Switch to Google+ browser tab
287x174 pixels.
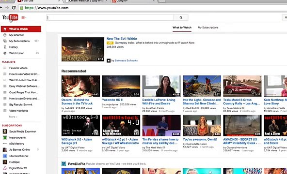pyautogui.click(x=133, y=1)
